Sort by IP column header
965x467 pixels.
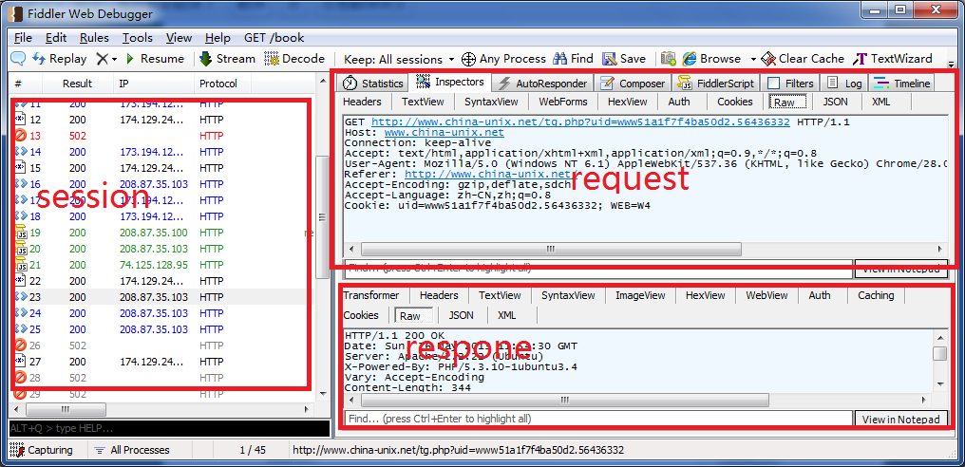[x=154, y=84]
